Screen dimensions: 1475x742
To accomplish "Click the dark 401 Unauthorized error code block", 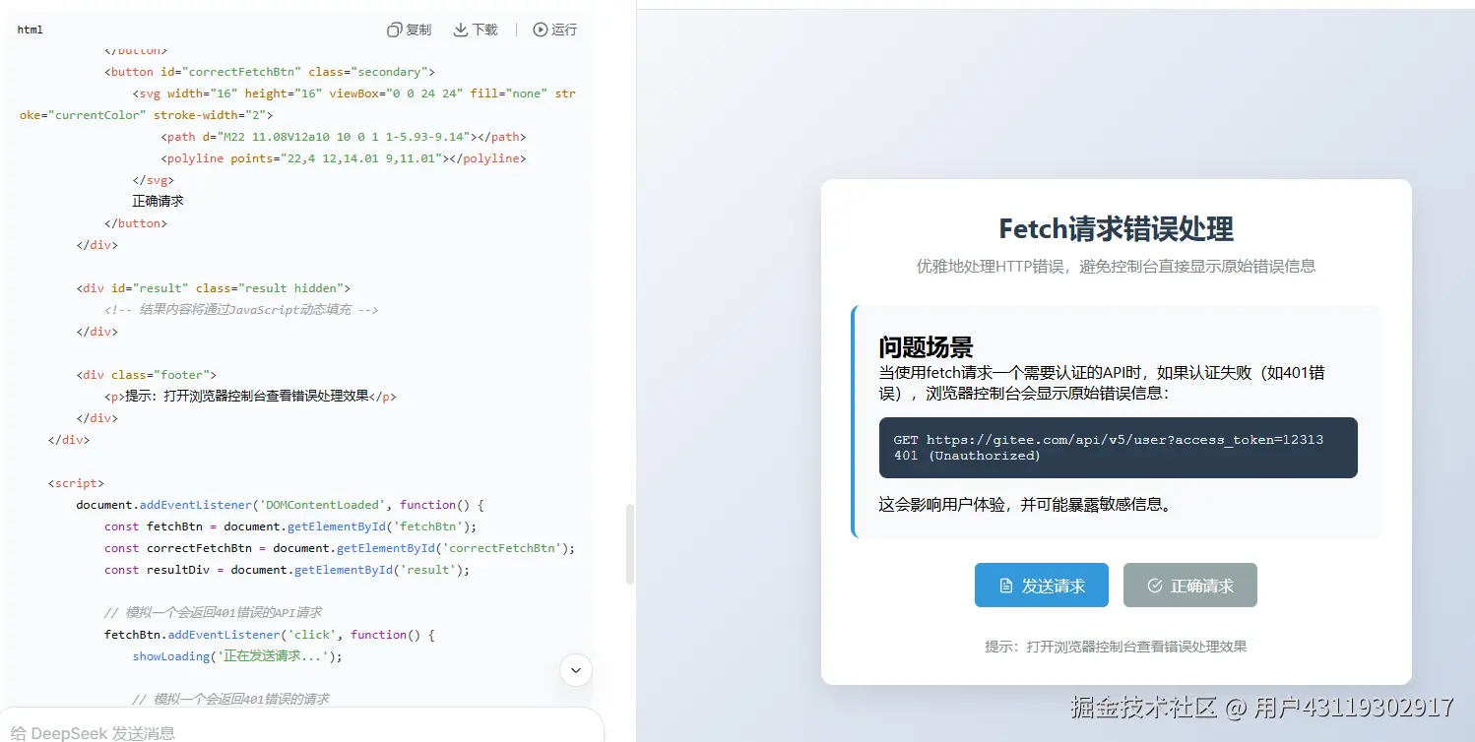I will click(1118, 447).
